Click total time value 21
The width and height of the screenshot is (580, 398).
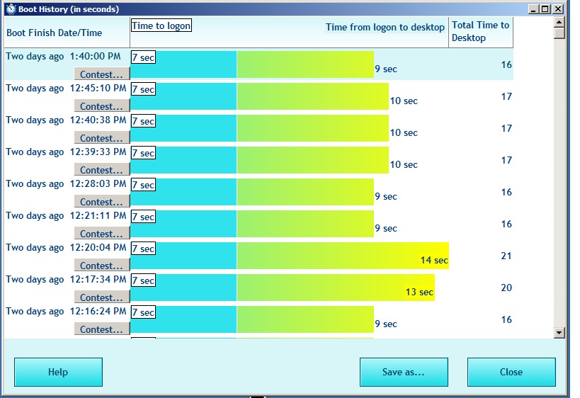pyautogui.click(x=506, y=256)
